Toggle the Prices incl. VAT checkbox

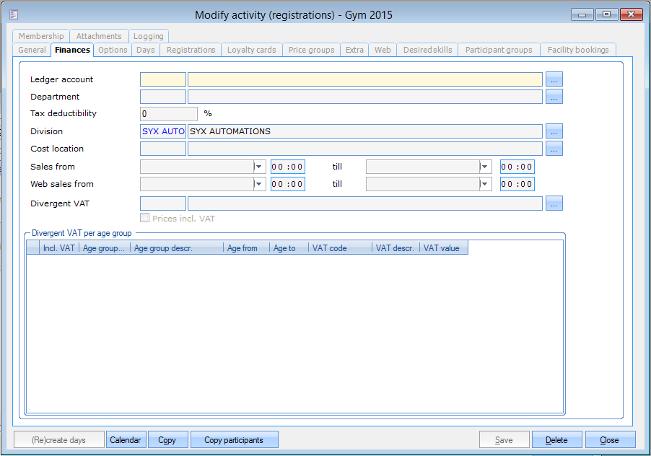(145, 219)
